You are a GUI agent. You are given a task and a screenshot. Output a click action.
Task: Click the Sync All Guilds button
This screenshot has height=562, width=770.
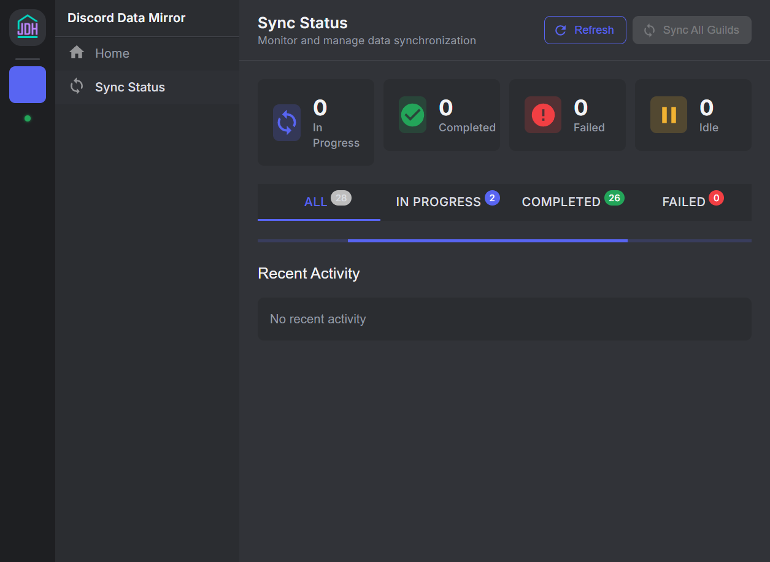coord(691,29)
